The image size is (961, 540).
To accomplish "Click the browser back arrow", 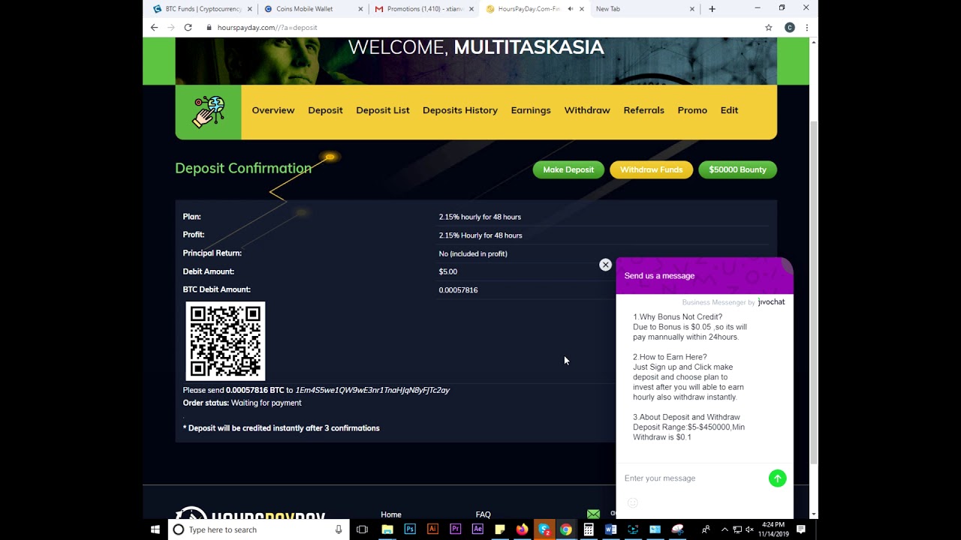I will click(154, 27).
